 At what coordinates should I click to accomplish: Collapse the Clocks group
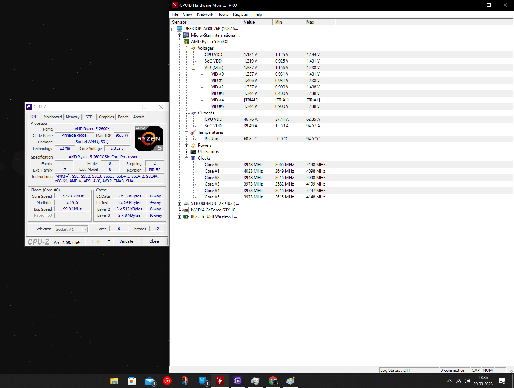pyautogui.click(x=186, y=159)
